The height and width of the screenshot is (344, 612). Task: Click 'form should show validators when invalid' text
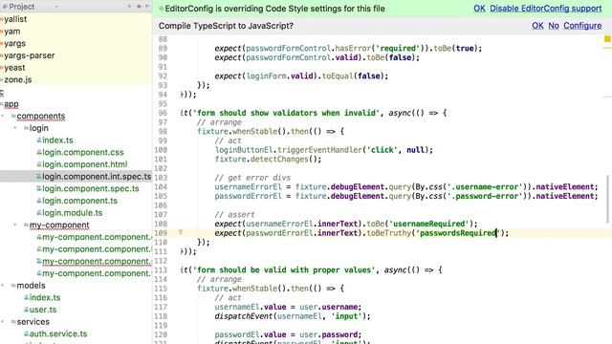pyautogui.click(x=287, y=113)
